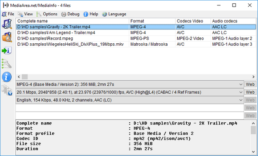Click the website documents globe sidebar icon

tap(7, 90)
